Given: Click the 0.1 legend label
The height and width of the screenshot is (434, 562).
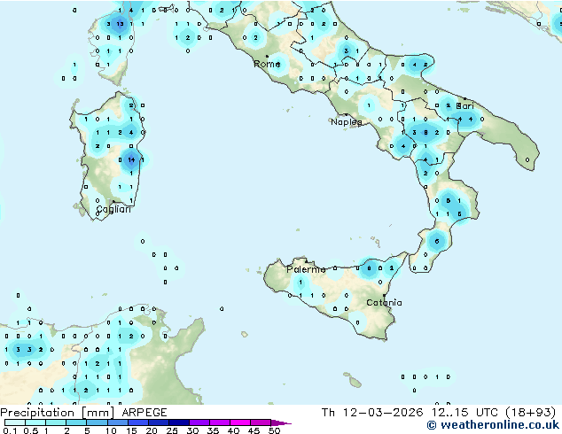Looking at the screenshot, I should [x=10, y=430].
